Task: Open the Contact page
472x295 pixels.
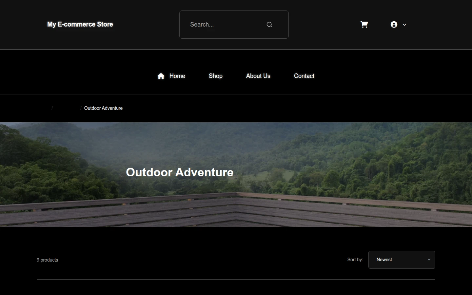Action: [304, 76]
